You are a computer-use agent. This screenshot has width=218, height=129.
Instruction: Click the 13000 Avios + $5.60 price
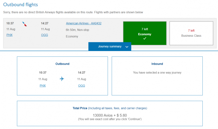110,115
